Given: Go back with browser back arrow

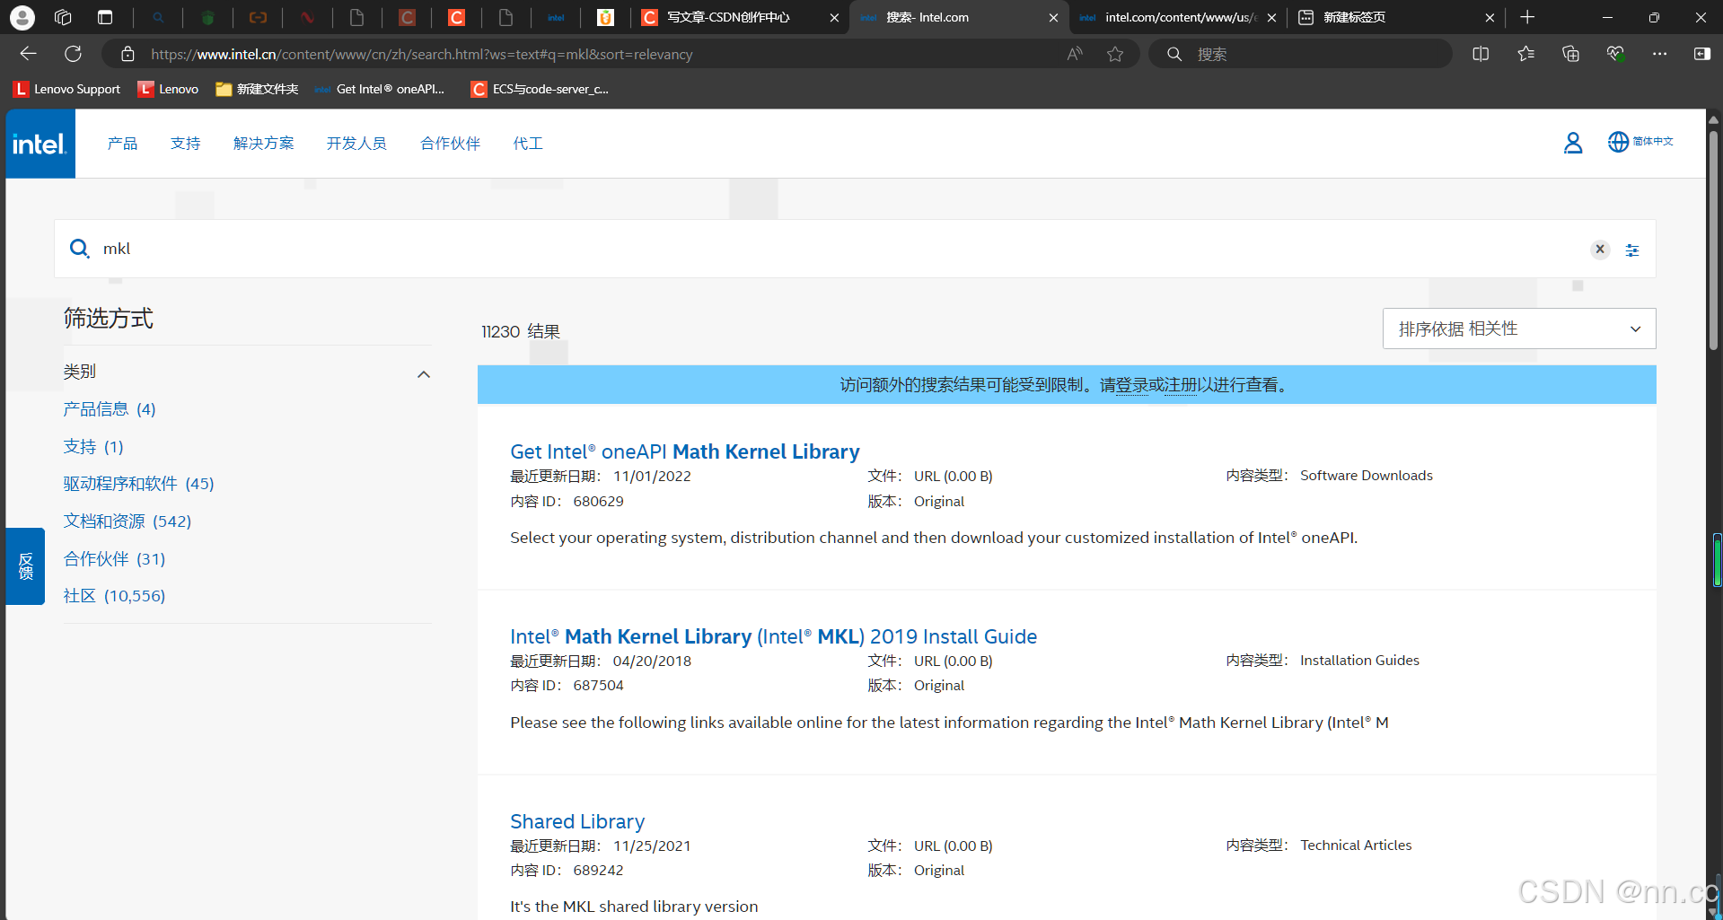Looking at the screenshot, I should [x=28, y=54].
